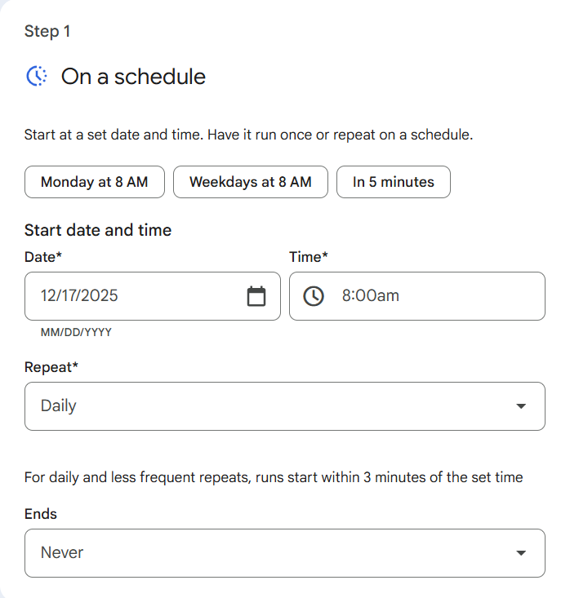Click the time value 8:00am

370,295
